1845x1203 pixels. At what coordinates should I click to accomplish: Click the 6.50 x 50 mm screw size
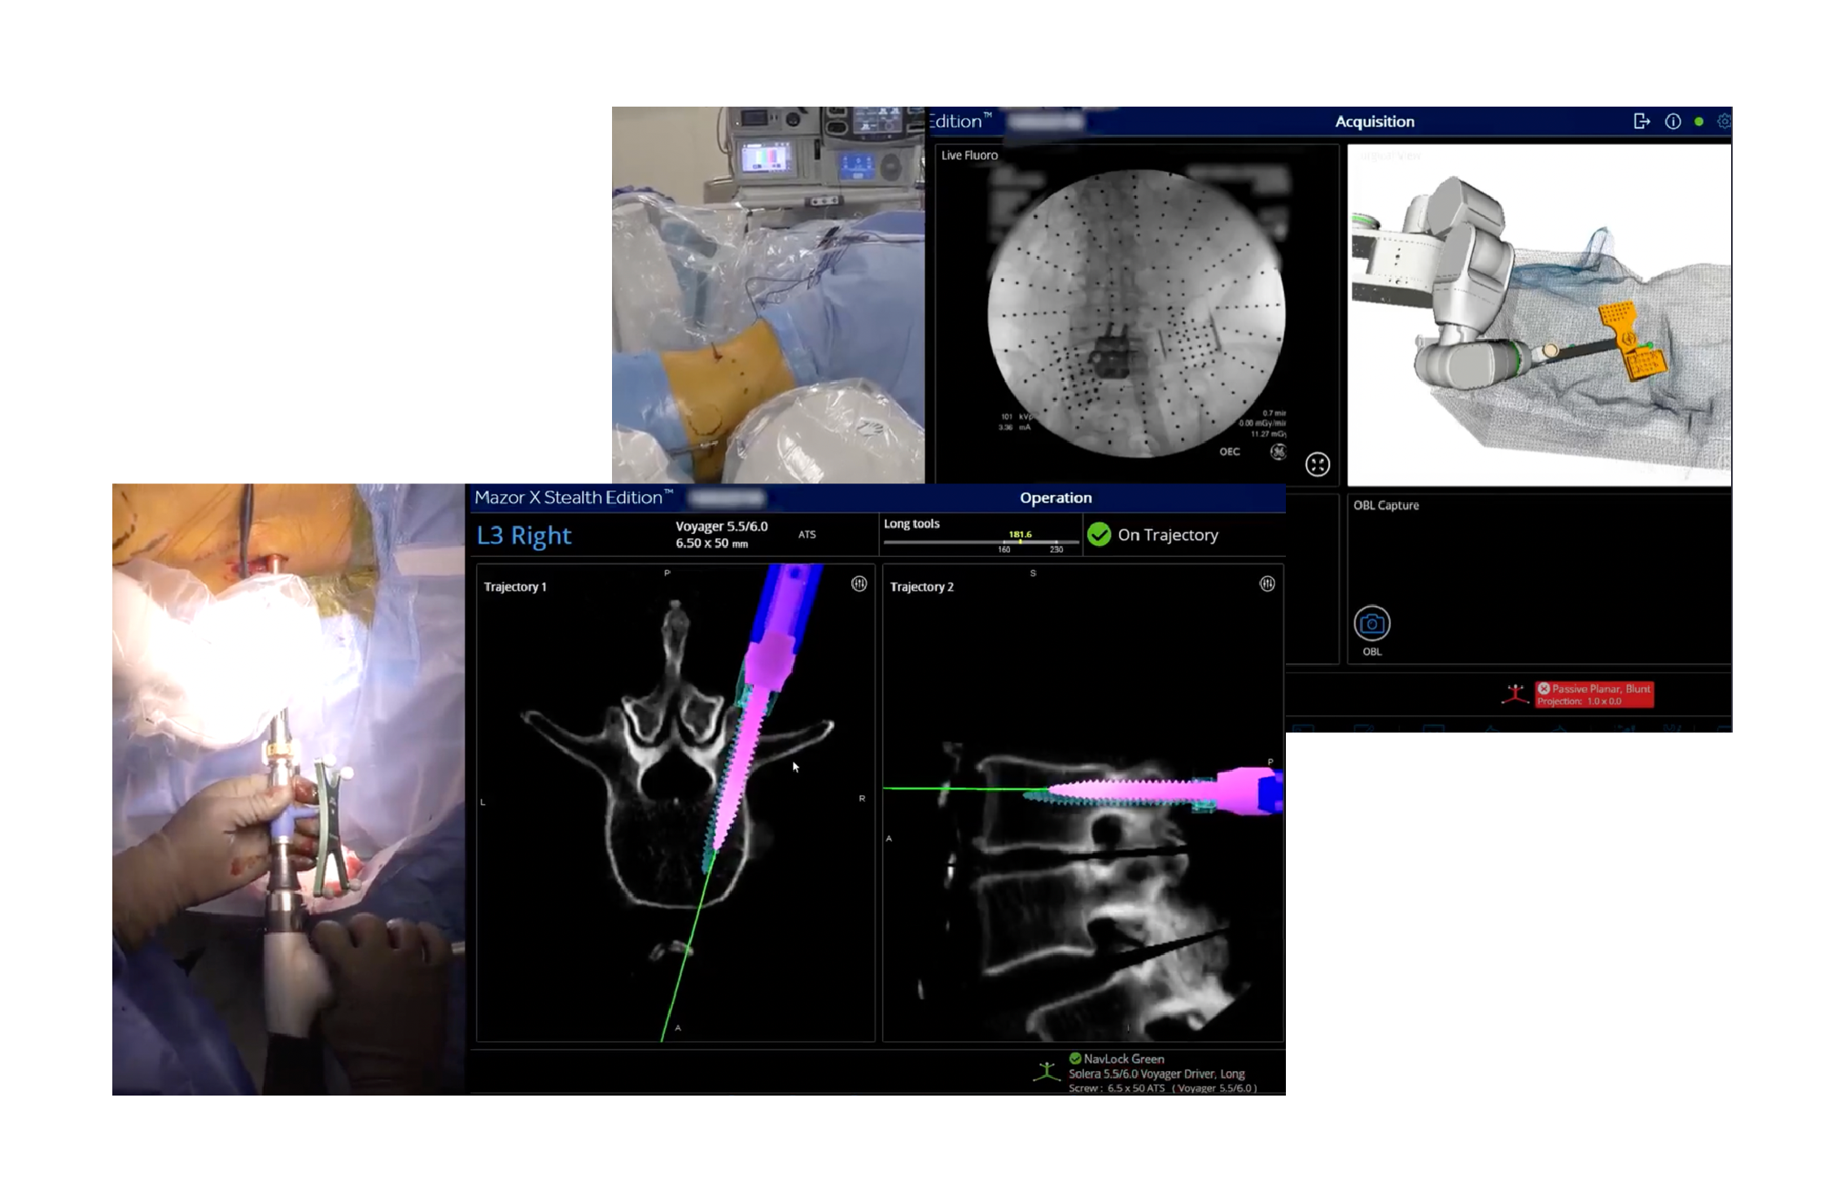coord(711,543)
